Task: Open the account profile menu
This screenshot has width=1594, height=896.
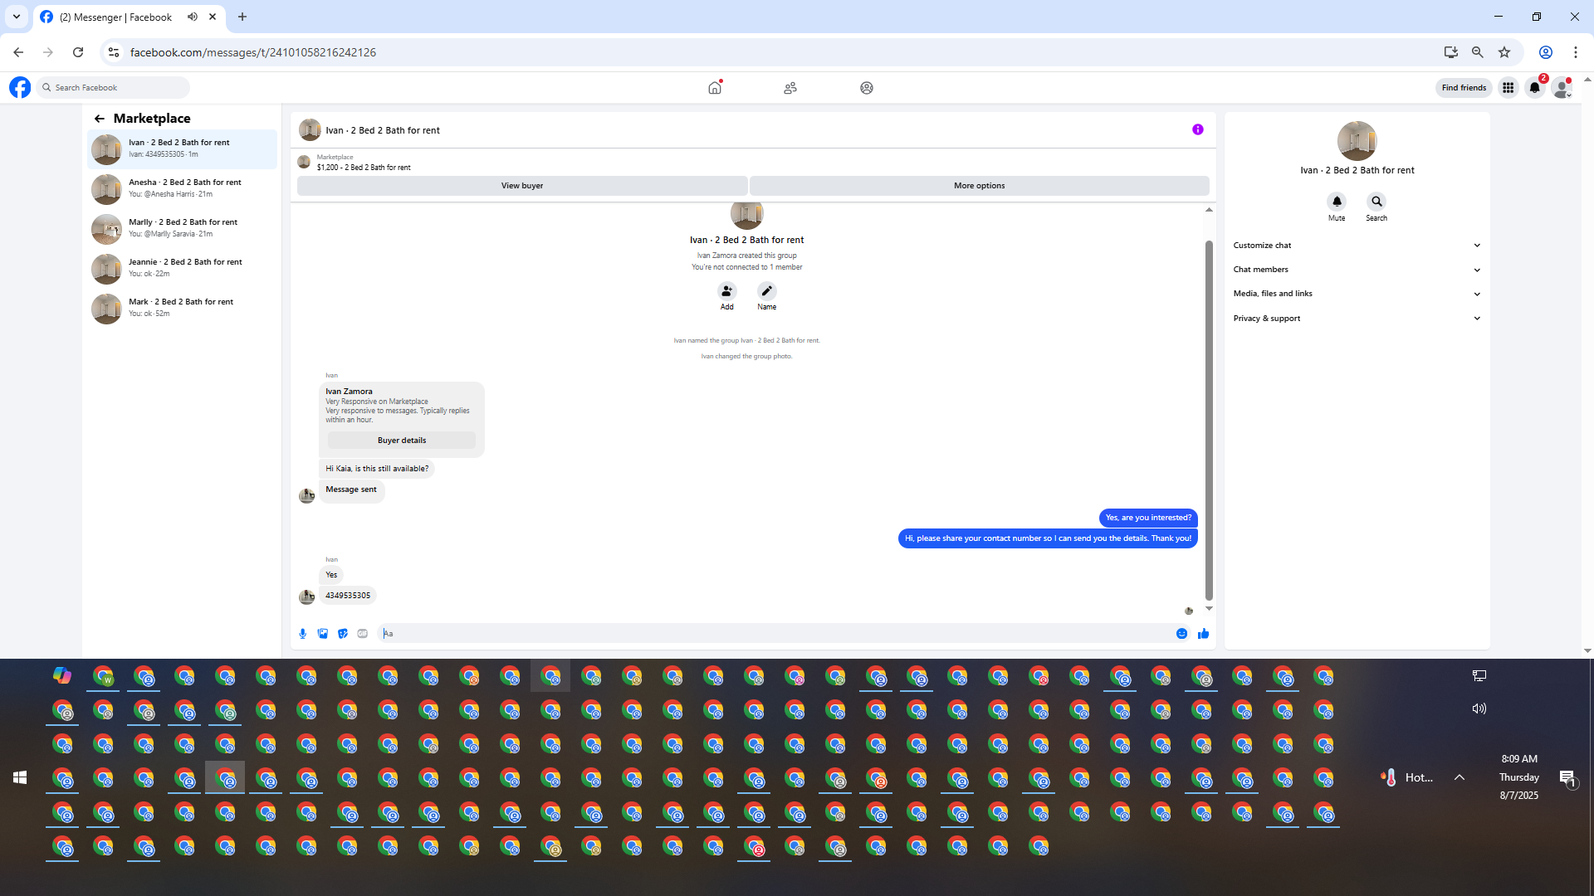Action: click(1562, 87)
